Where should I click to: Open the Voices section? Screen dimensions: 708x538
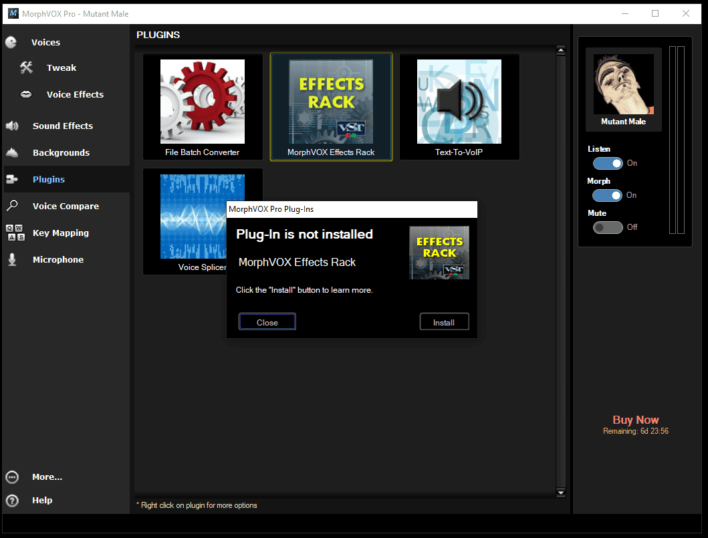click(45, 42)
